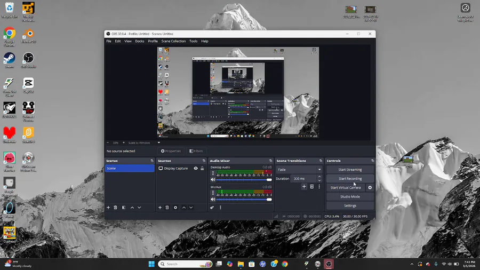This screenshot has width=480, height=270.
Task: Toggle Display Capture visibility eye
Action: [x=196, y=169]
